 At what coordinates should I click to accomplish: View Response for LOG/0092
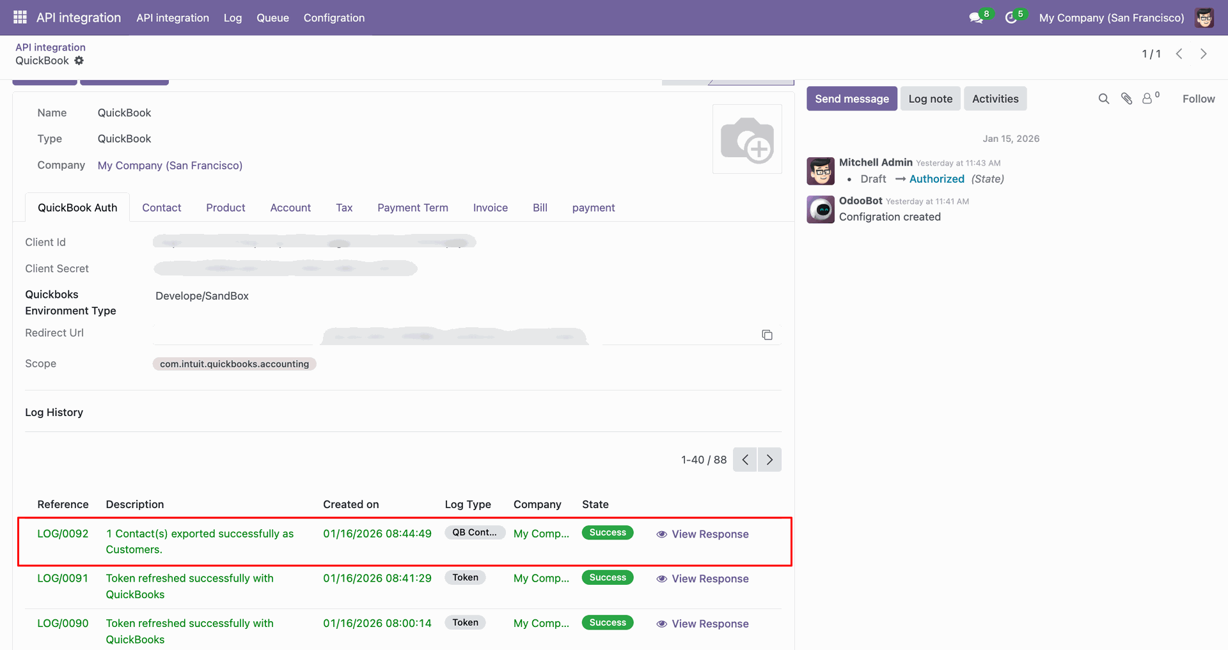pyautogui.click(x=710, y=534)
